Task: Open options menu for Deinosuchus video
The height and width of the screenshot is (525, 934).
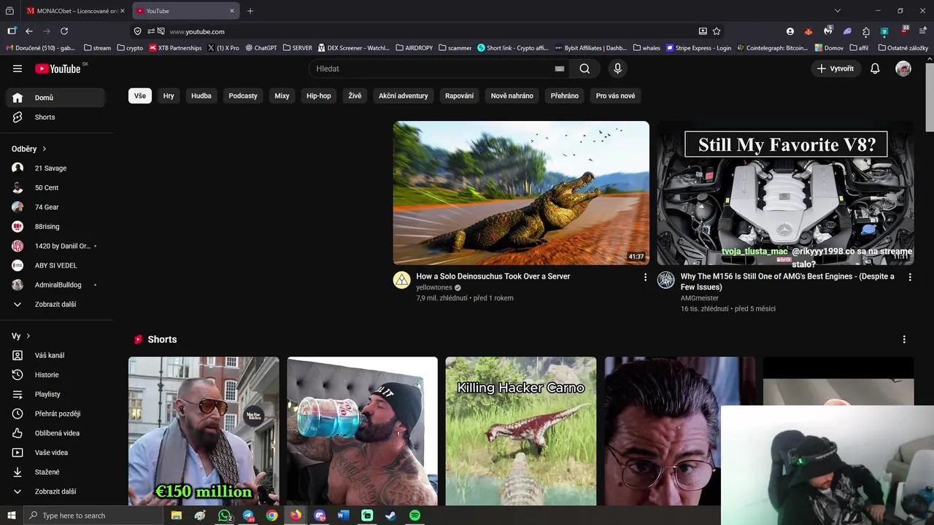Action: (645, 277)
